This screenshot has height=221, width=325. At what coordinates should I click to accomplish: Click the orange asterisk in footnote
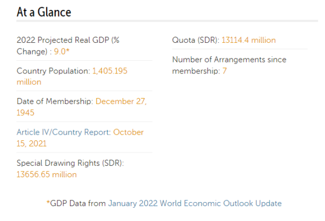pyautogui.click(x=48, y=202)
